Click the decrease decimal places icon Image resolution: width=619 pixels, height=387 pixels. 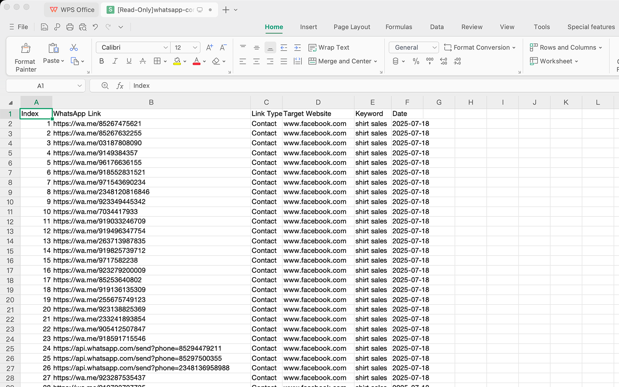(x=457, y=61)
